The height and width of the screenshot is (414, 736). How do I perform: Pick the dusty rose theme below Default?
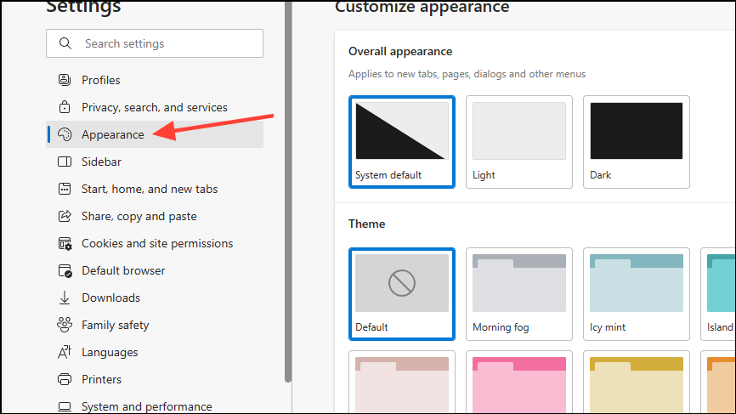(402, 383)
